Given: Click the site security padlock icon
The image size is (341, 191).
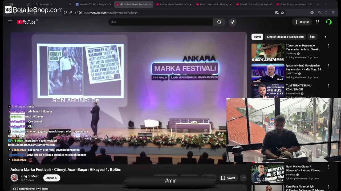Looking at the screenshot, I should [x=71, y=12].
